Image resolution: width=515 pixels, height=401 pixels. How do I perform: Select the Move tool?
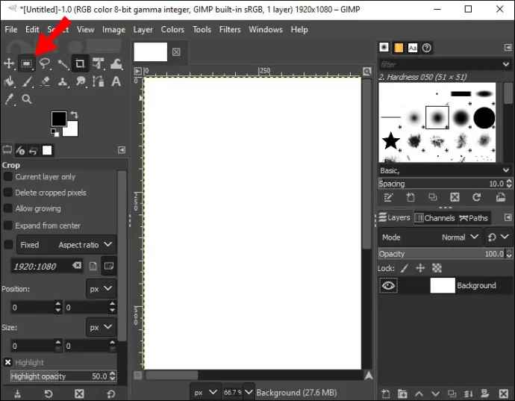click(10, 63)
